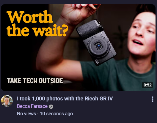Image resolution: width=157 pixels, height=123 pixels.
Task: Click the 'Ricoh GR IV' part of title
Action: point(99,99)
